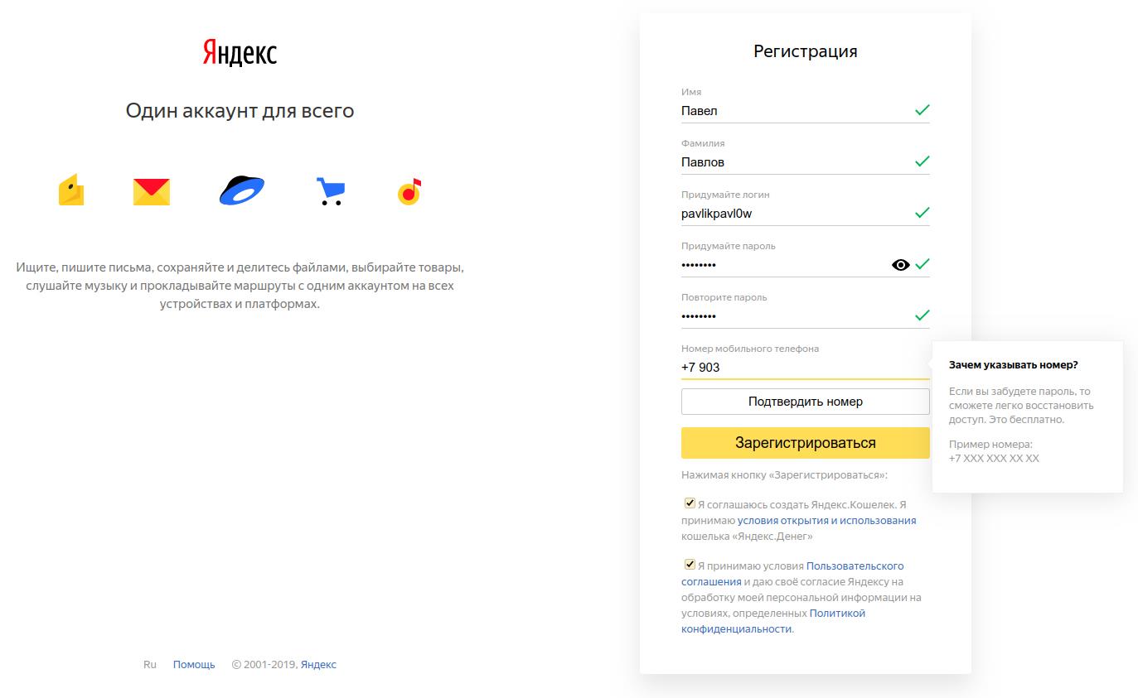Click the Yandex Market shopping cart icon
This screenshot has height=698, width=1138.
coord(330,191)
